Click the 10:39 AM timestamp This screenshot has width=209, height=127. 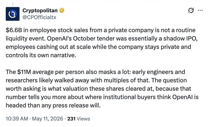tap(17, 118)
